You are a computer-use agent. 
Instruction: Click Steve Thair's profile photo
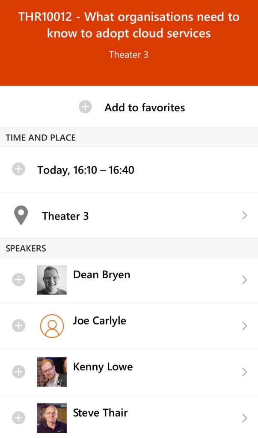52,418
